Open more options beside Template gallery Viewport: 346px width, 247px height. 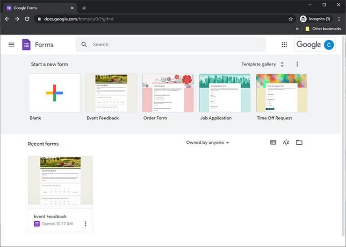pos(297,64)
